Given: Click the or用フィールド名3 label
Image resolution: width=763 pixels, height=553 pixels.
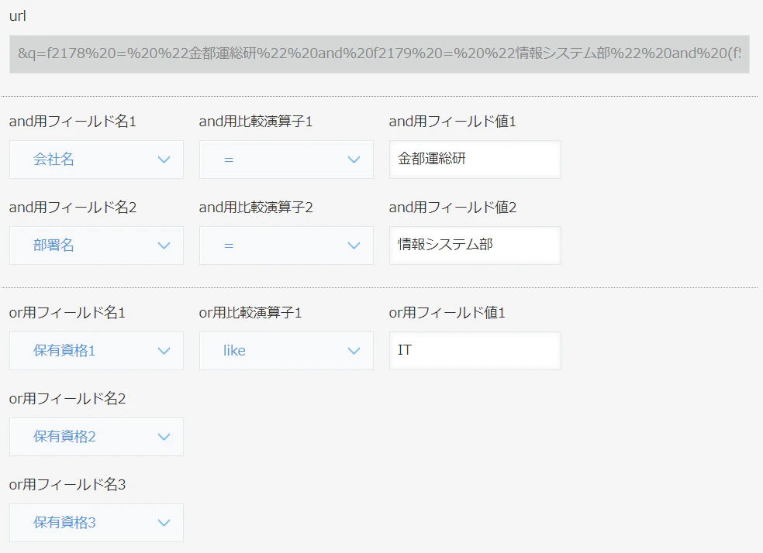Looking at the screenshot, I should pyautogui.click(x=67, y=485).
